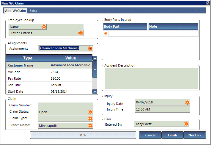Viewport: 211px width, 145px height.
Task: Click the Value column header in assignments grid
Action: (x=71, y=58)
